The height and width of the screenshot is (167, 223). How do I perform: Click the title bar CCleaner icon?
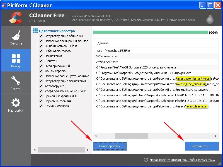coord(4,5)
